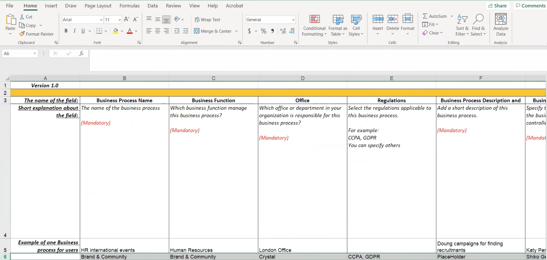Open the File menu
This screenshot has height=260, width=547.
coord(10,6)
